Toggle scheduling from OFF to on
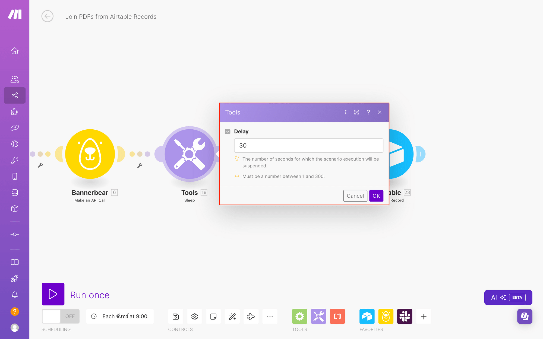 point(60,316)
